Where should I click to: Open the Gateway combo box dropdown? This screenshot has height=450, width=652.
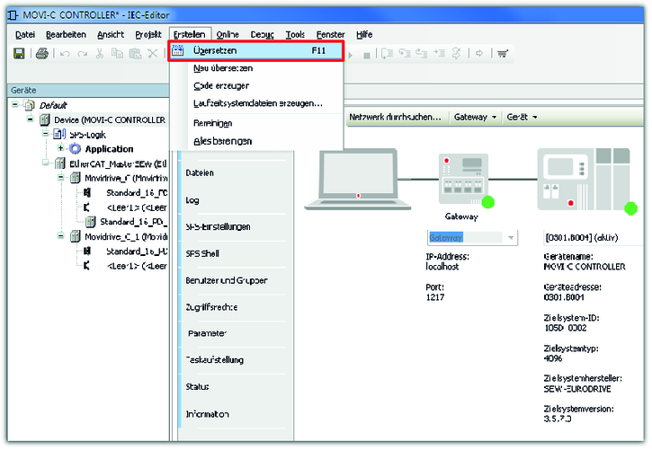pos(511,237)
